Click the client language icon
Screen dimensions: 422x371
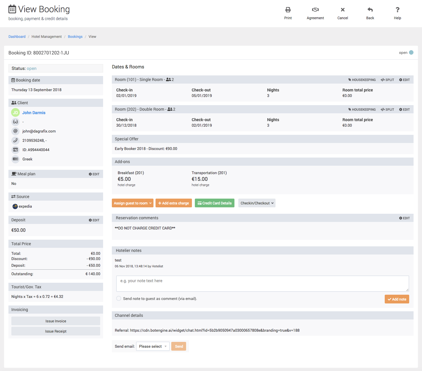click(15, 159)
